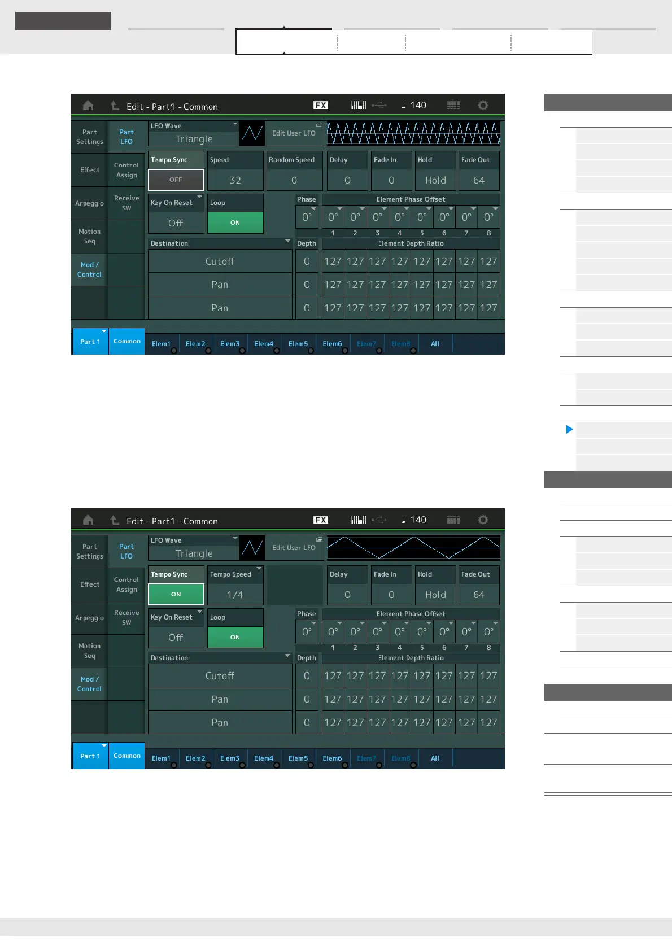Open gear settings in Tempo Sync OFF screen
The image size is (672, 951).
pyautogui.click(x=483, y=105)
